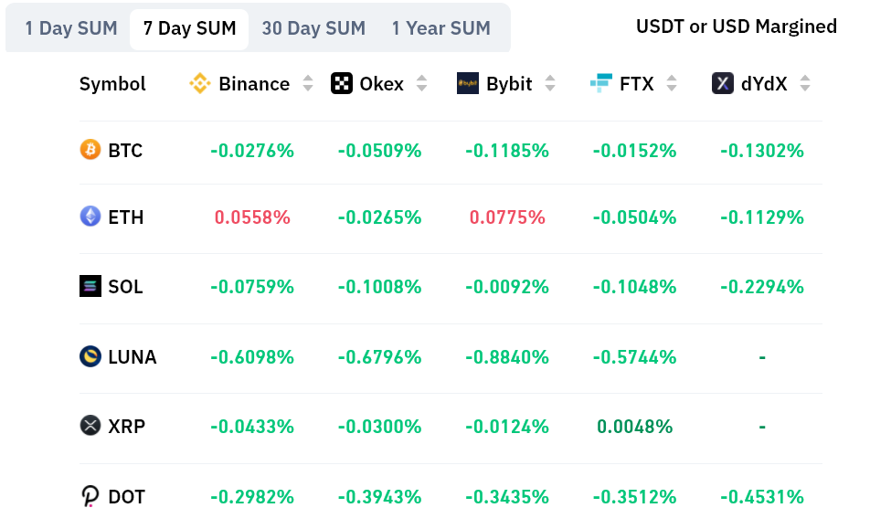The width and height of the screenshot is (870, 529).
Task: Click the XRP coin icon
Action: 90,426
